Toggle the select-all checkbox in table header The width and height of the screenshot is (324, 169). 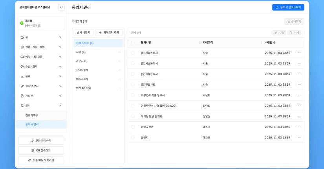[133, 42]
